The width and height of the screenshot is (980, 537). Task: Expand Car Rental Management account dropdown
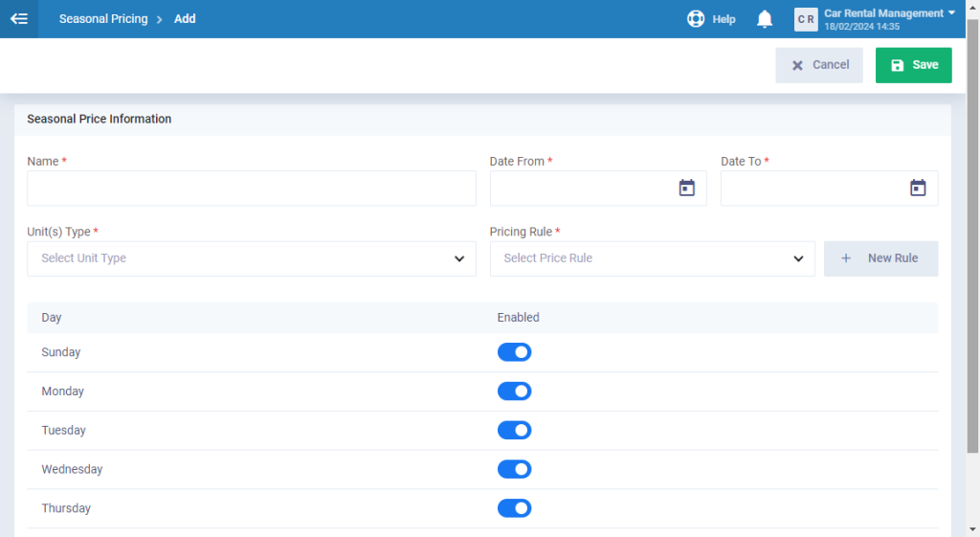[x=951, y=12]
